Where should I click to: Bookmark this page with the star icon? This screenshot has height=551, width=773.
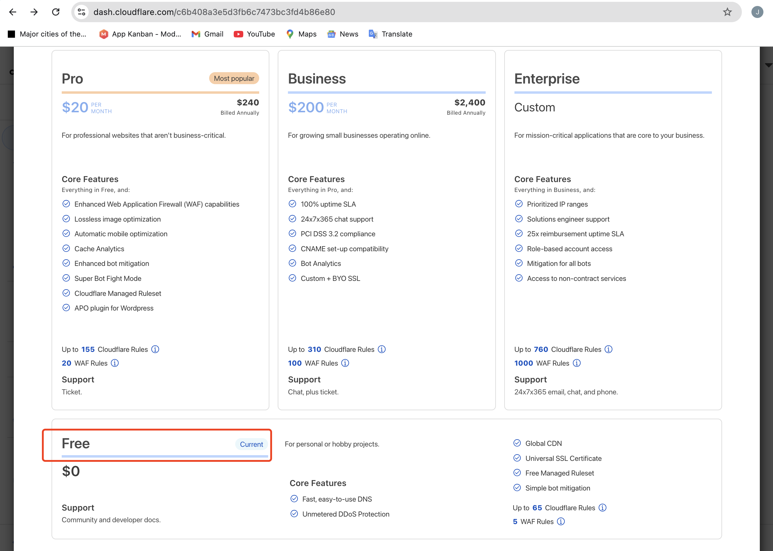(x=727, y=12)
